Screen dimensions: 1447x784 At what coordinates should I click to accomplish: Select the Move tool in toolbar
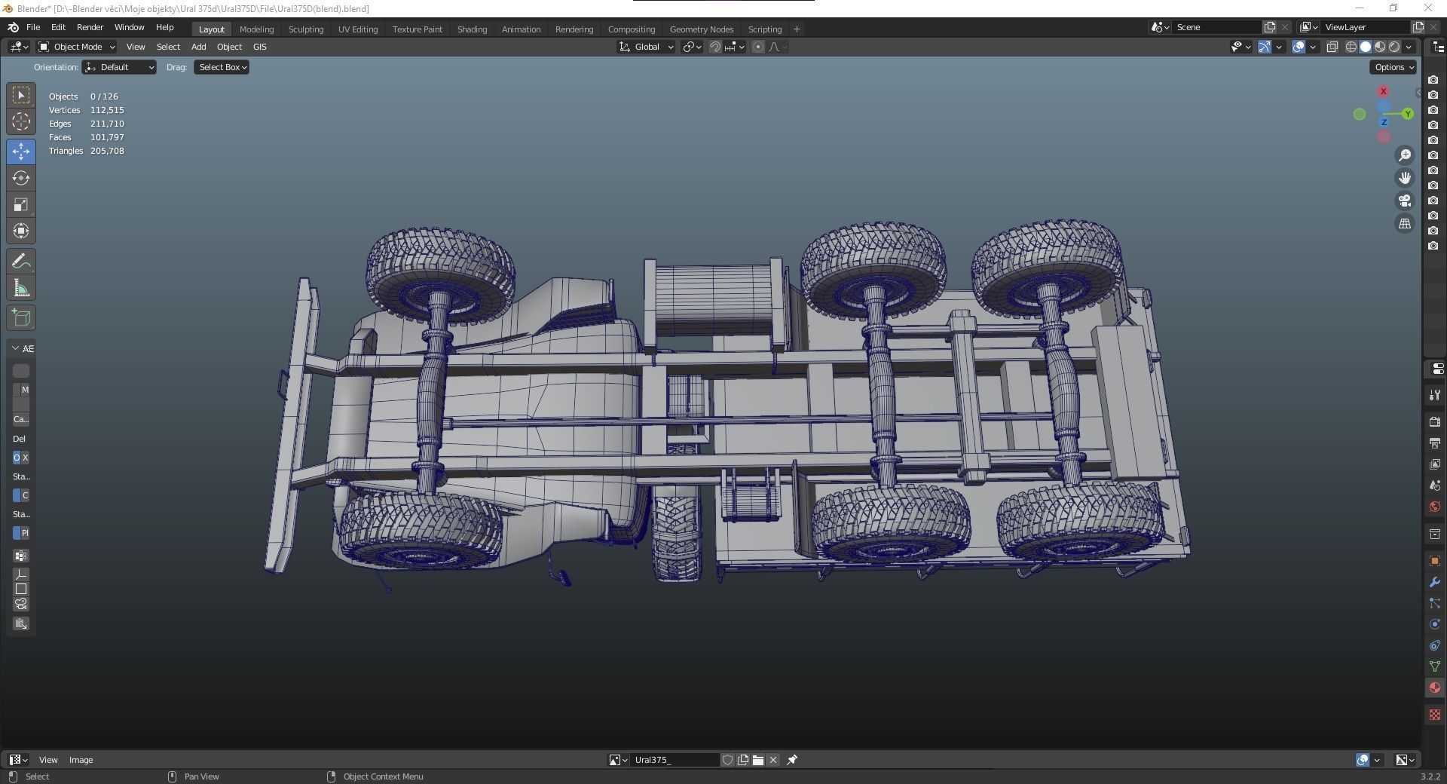[21, 152]
